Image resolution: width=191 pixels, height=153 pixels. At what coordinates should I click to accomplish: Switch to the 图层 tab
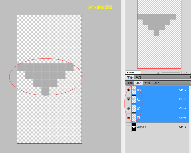(x=130, y=83)
